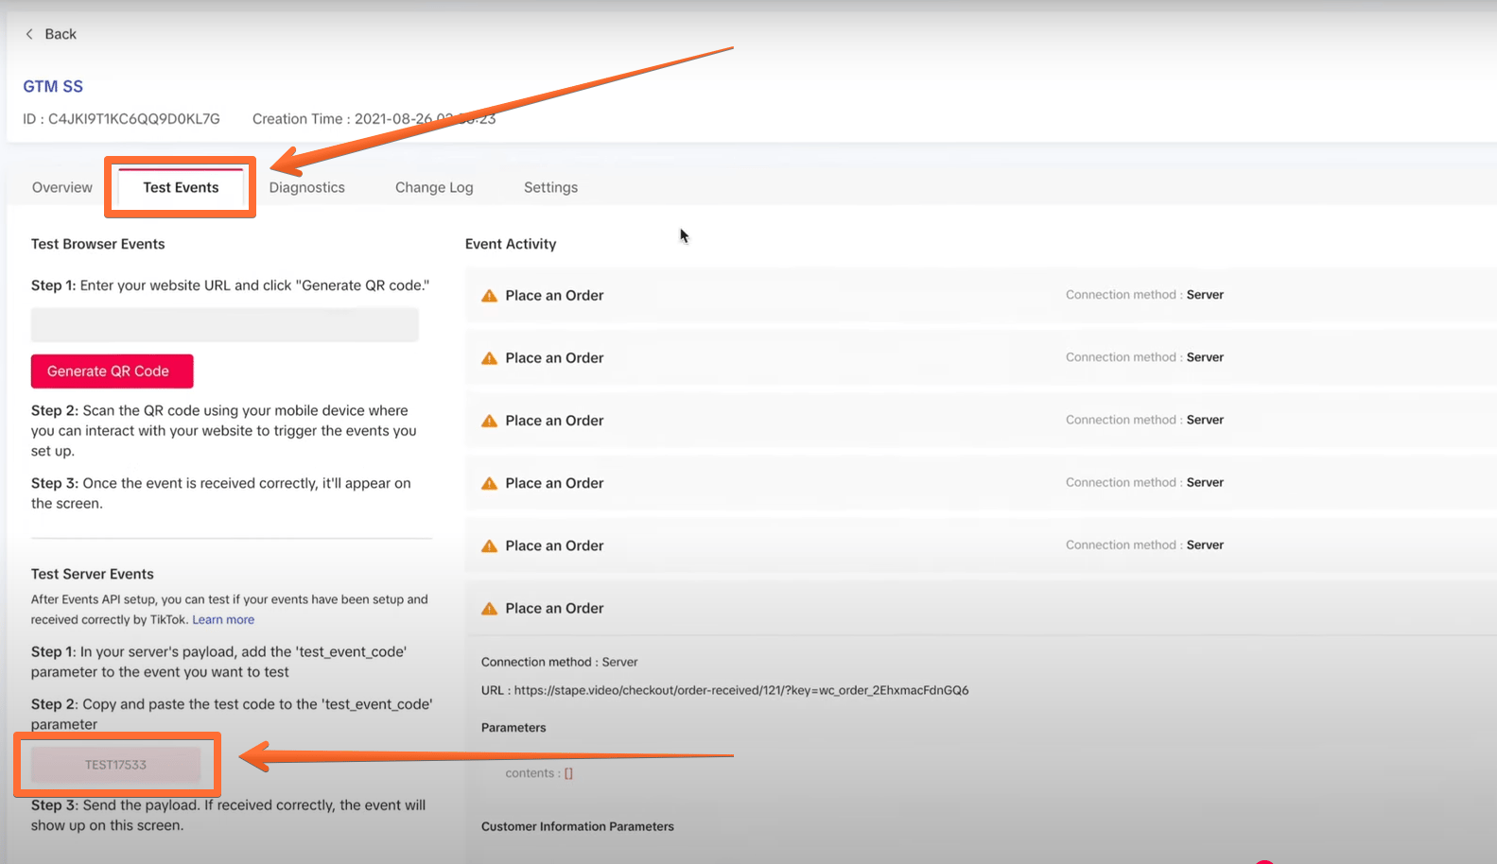Open the Diagnostics tab
Image resolution: width=1497 pixels, height=864 pixels.
point(306,187)
